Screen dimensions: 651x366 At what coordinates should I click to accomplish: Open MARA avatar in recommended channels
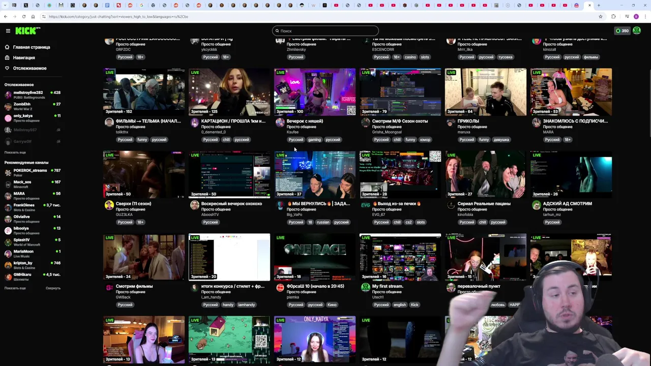pos(8,196)
